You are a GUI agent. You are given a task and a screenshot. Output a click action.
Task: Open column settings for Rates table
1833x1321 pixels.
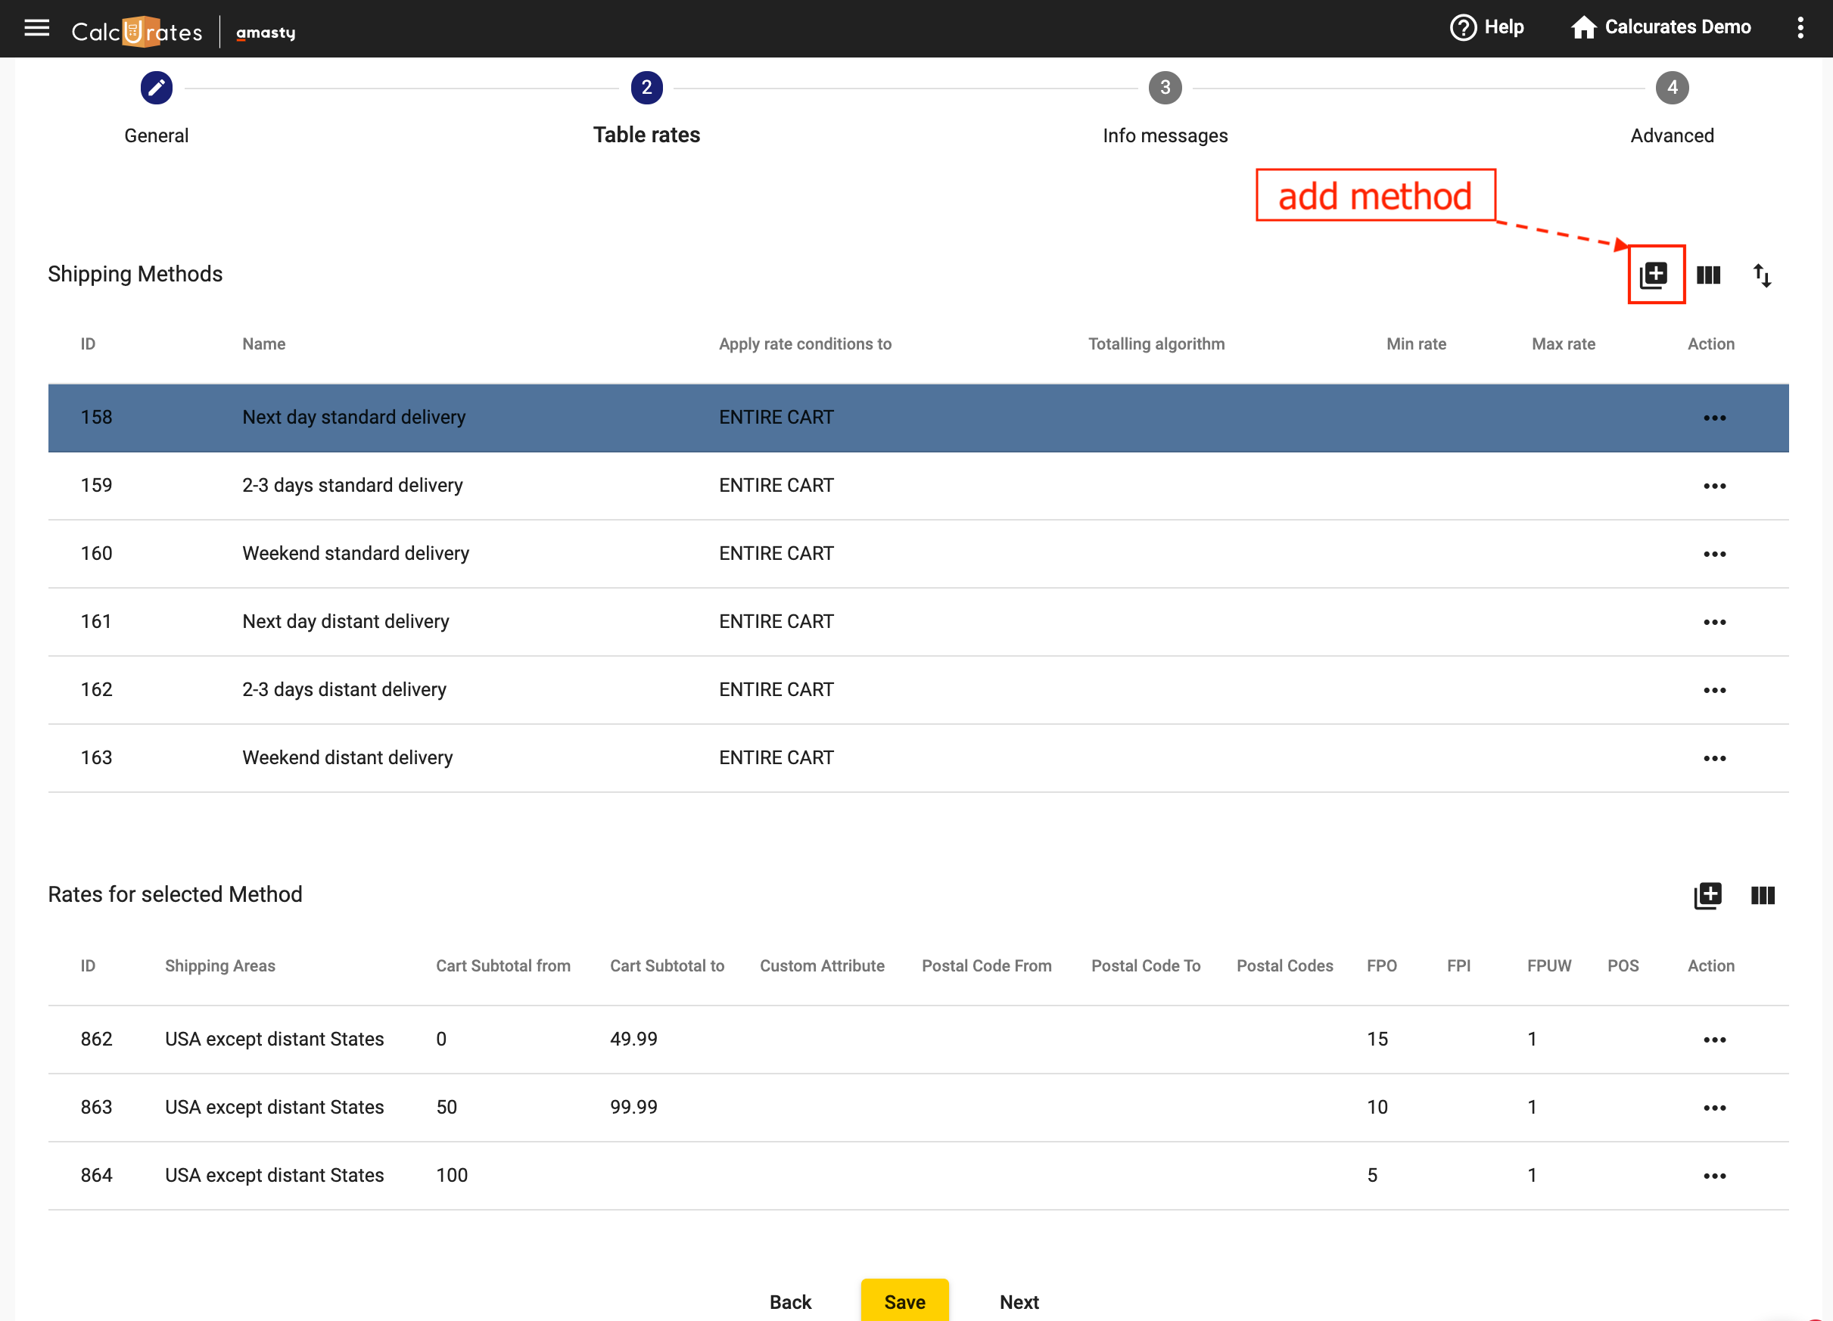tap(1762, 895)
